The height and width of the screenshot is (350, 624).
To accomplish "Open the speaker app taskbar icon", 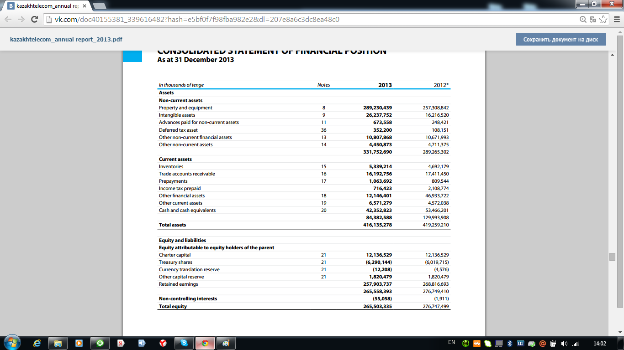I will point(142,343).
